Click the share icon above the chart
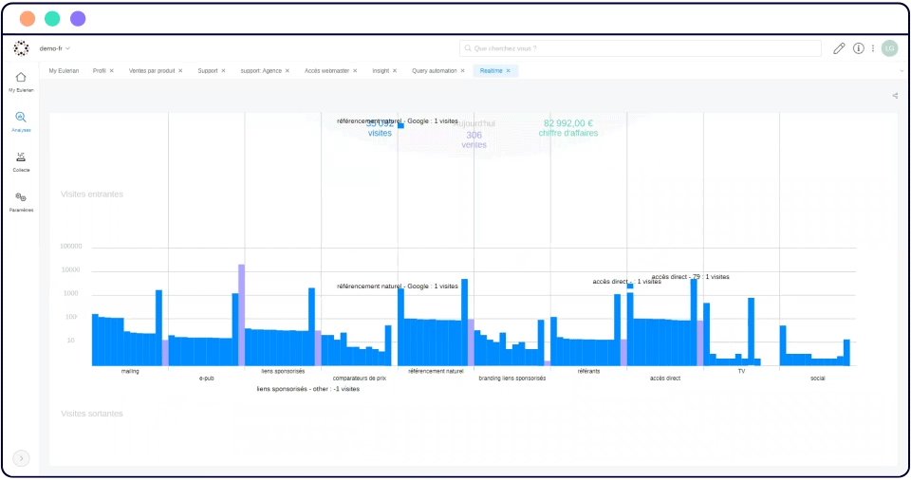 point(895,96)
